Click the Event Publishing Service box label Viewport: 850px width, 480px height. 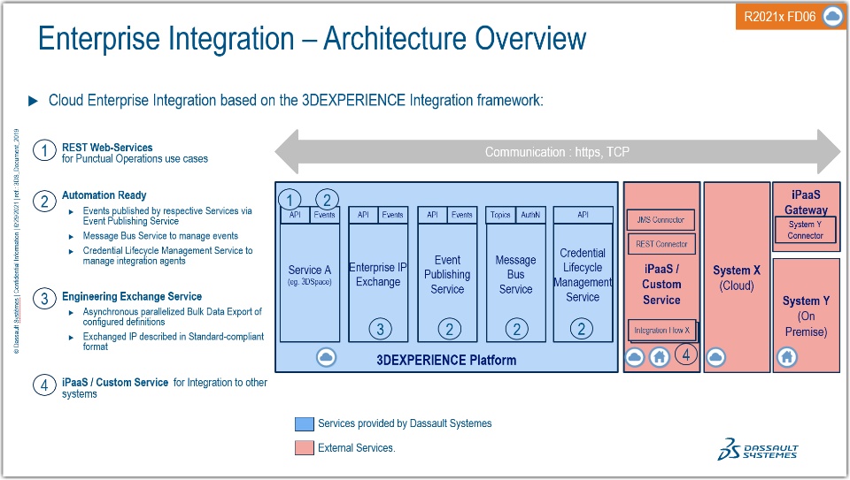coord(447,274)
